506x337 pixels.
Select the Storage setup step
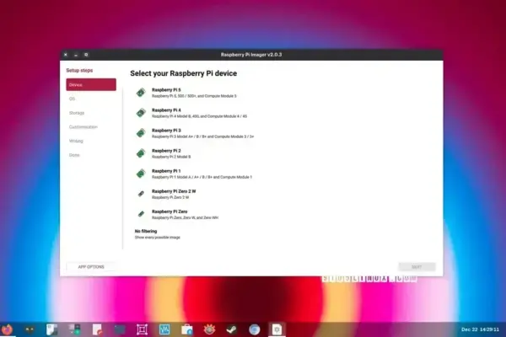[91, 113]
